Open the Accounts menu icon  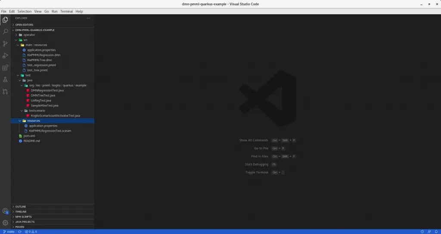[x=5, y=211]
